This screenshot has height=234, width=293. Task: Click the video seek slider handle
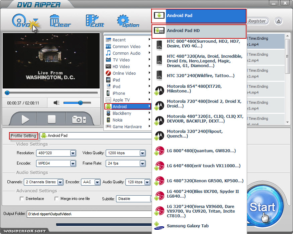click(x=7, y=93)
